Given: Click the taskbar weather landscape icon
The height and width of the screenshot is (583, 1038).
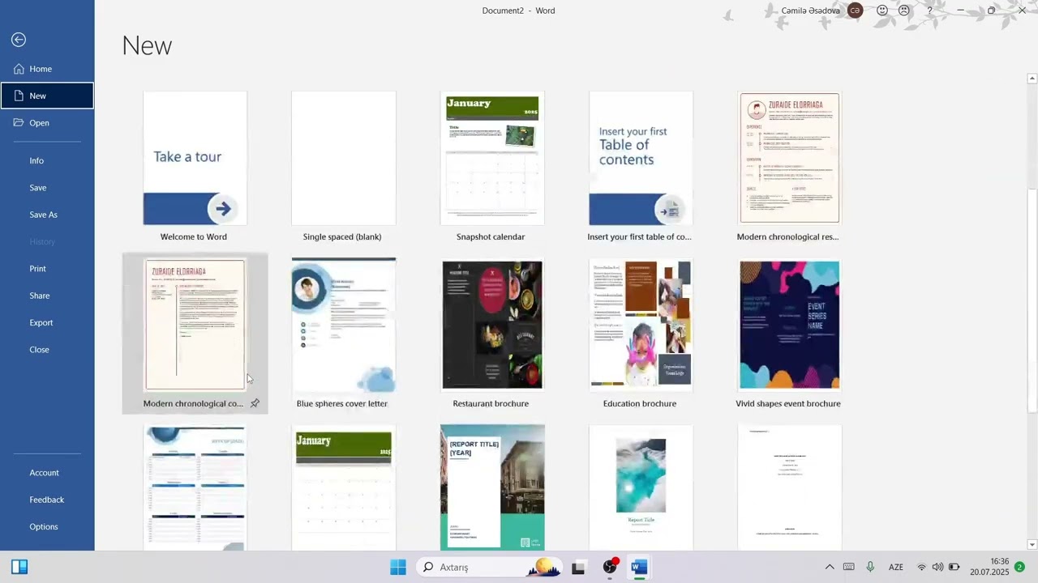Looking at the screenshot, I should tap(543, 567).
